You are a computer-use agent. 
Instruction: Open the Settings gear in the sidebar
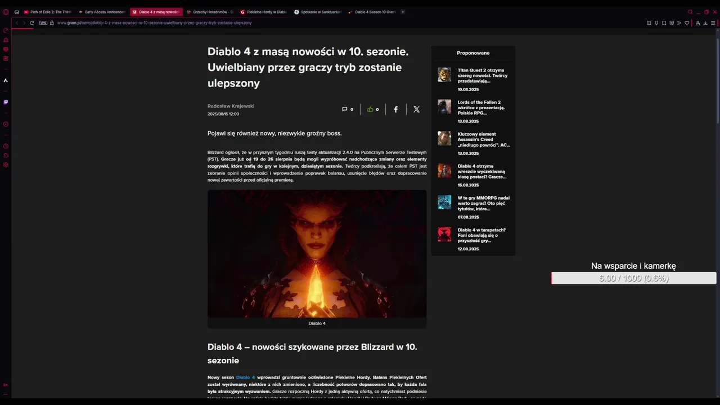[x=6, y=165]
